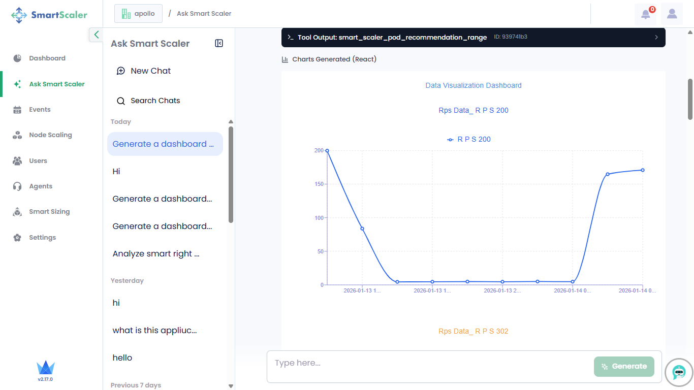The height and width of the screenshot is (390, 694).
Task: Open the 'Analyze smart right ...' chat
Action: tap(156, 254)
